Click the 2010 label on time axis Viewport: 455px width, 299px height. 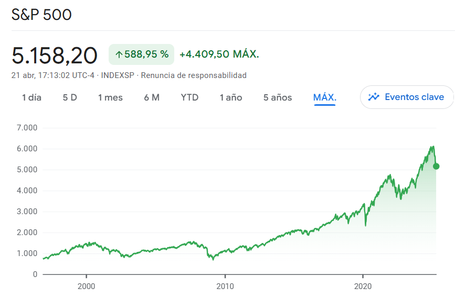225,286
